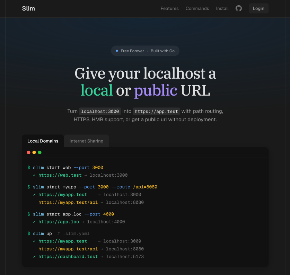This screenshot has width=290, height=275.
Task: Click the https://dashboard.test terminal URL
Action: 68,257
